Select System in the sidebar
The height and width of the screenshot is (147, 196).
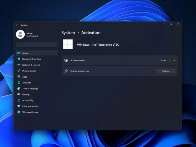click(x=37, y=53)
